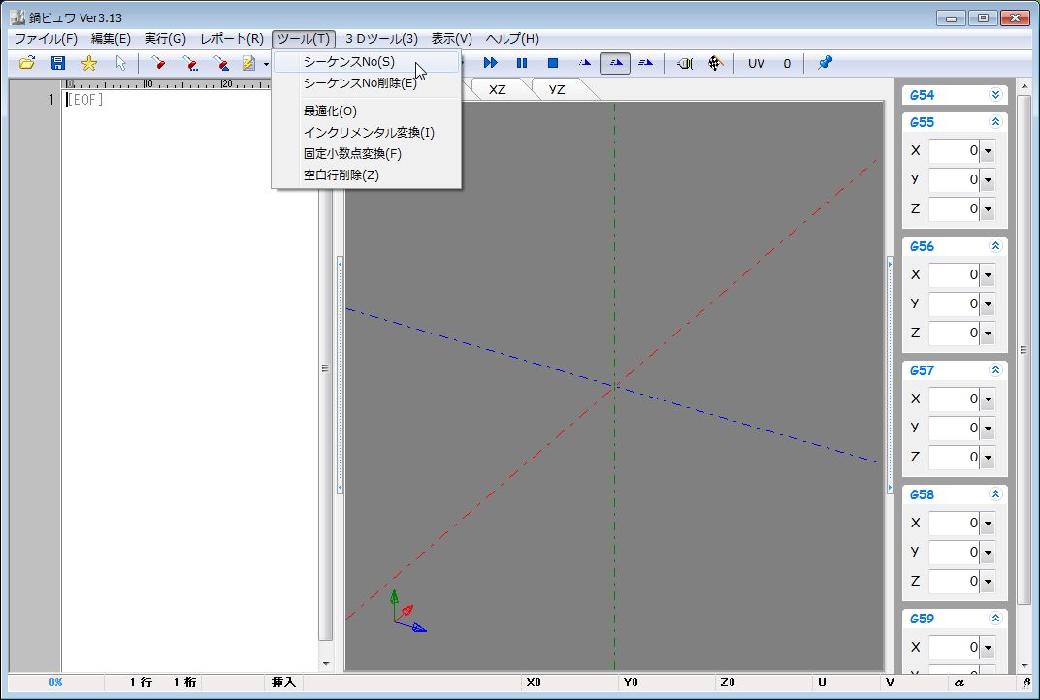Select the fast speed toolbar button

[645, 63]
